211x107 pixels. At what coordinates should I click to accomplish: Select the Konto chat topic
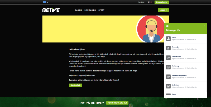tap(185, 38)
